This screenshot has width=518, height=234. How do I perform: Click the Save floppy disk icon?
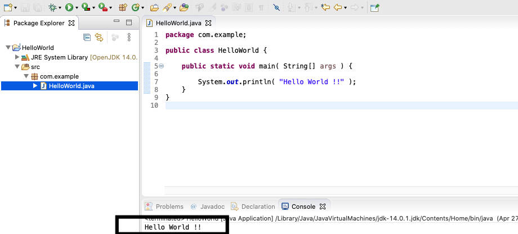(x=26, y=7)
